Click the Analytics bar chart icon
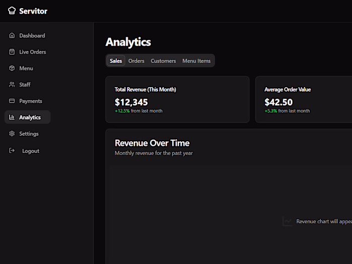 12,117
